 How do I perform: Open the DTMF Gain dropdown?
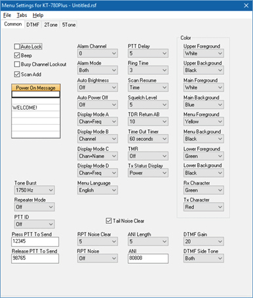[204, 242]
